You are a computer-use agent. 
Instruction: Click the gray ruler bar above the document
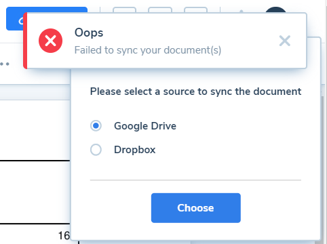click(x=35, y=92)
